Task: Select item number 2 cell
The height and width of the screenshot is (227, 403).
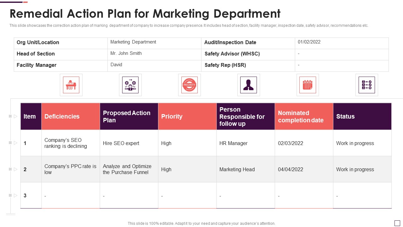Action: pos(31,169)
